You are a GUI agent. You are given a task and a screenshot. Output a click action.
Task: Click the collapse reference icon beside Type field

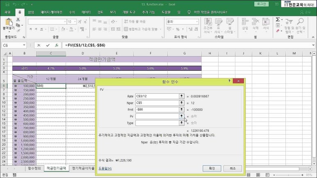coord(182,123)
